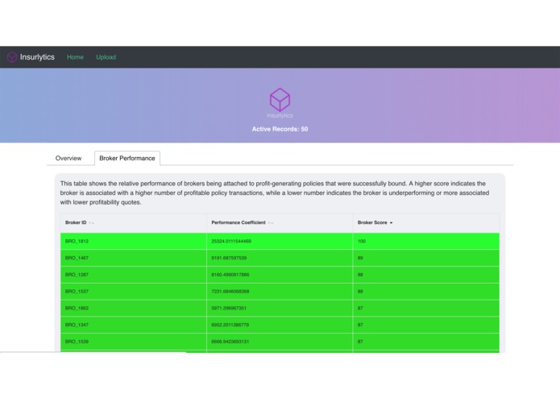
Task: Click the broker score 100 cell
Action: [426, 242]
